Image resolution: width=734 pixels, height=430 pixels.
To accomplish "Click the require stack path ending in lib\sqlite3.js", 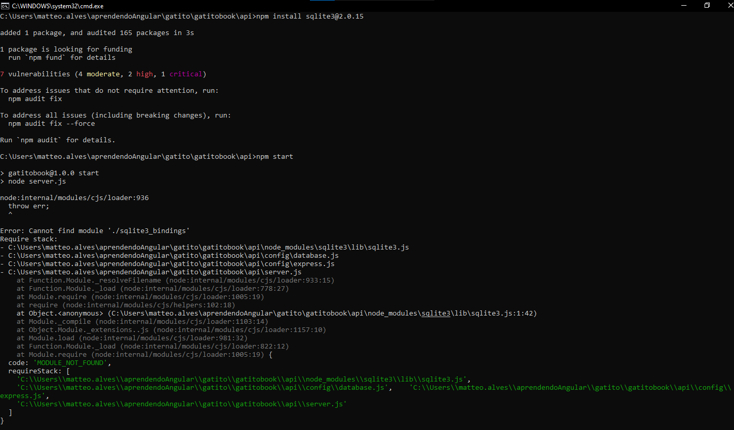I will pos(205,247).
